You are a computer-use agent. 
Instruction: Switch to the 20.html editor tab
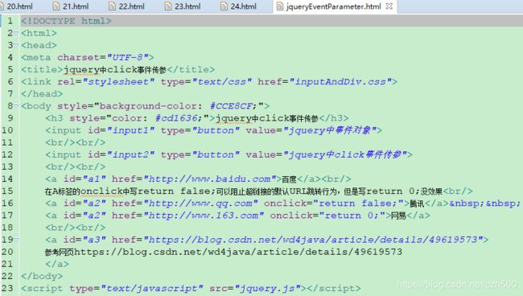[x=17, y=6]
